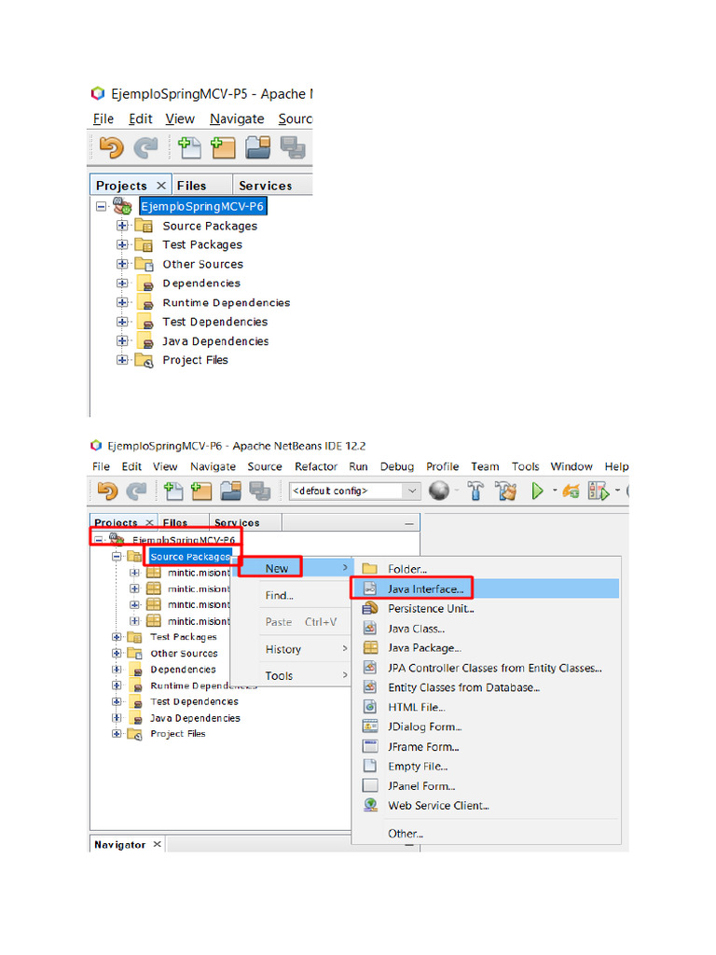
Task: Click the Web Service Client icon
Action: point(370,805)
